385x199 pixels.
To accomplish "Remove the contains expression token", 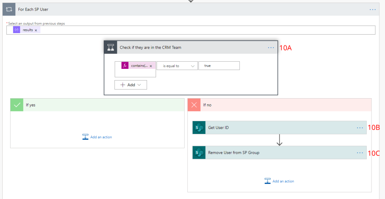I will coord(151,66).
